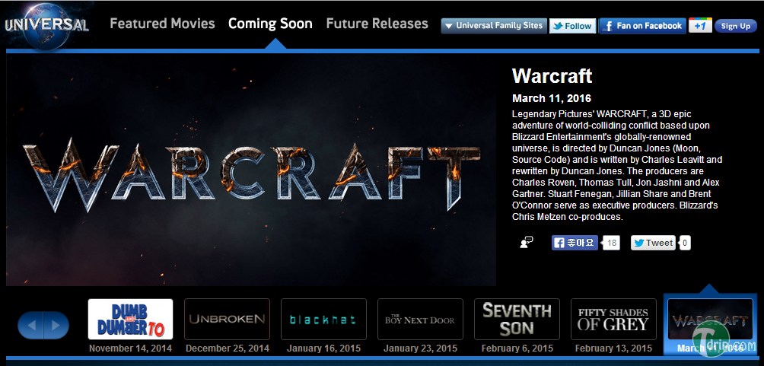This screenshot has width=764, height=366.
Task: Click the next arrow in carousel
Action: 56,325
